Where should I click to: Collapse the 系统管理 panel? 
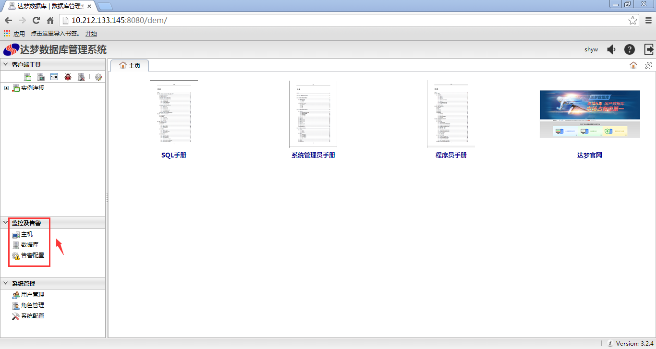click(6, 283)
